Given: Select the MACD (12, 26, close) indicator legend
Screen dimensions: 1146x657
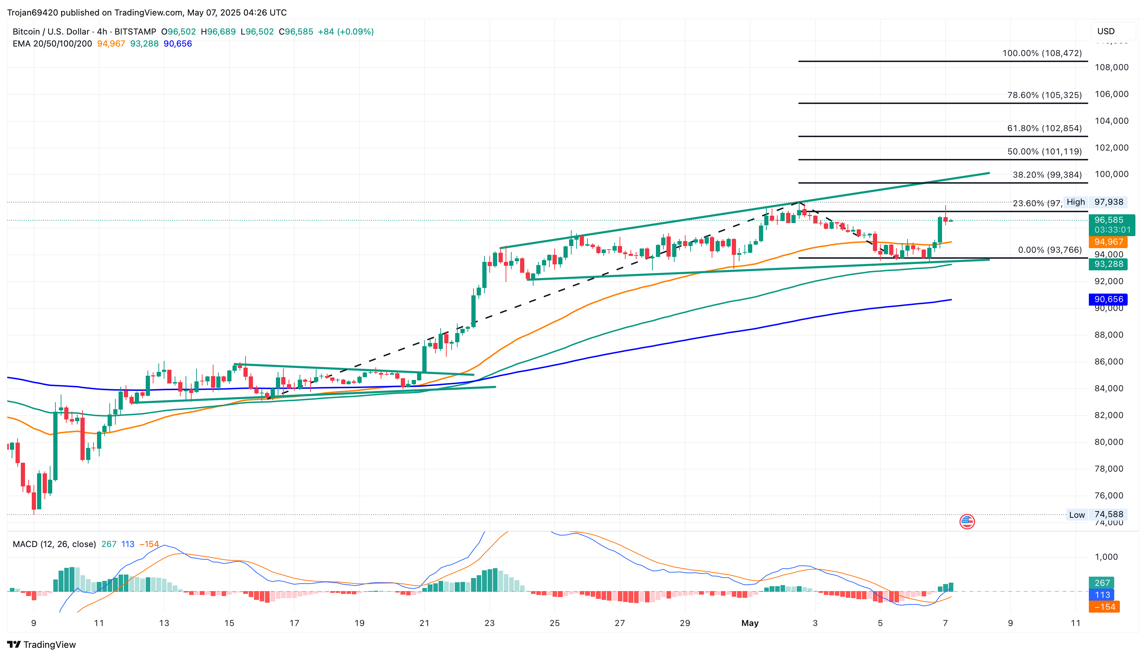Looking at the screenshot, I should tap(54, 544).
